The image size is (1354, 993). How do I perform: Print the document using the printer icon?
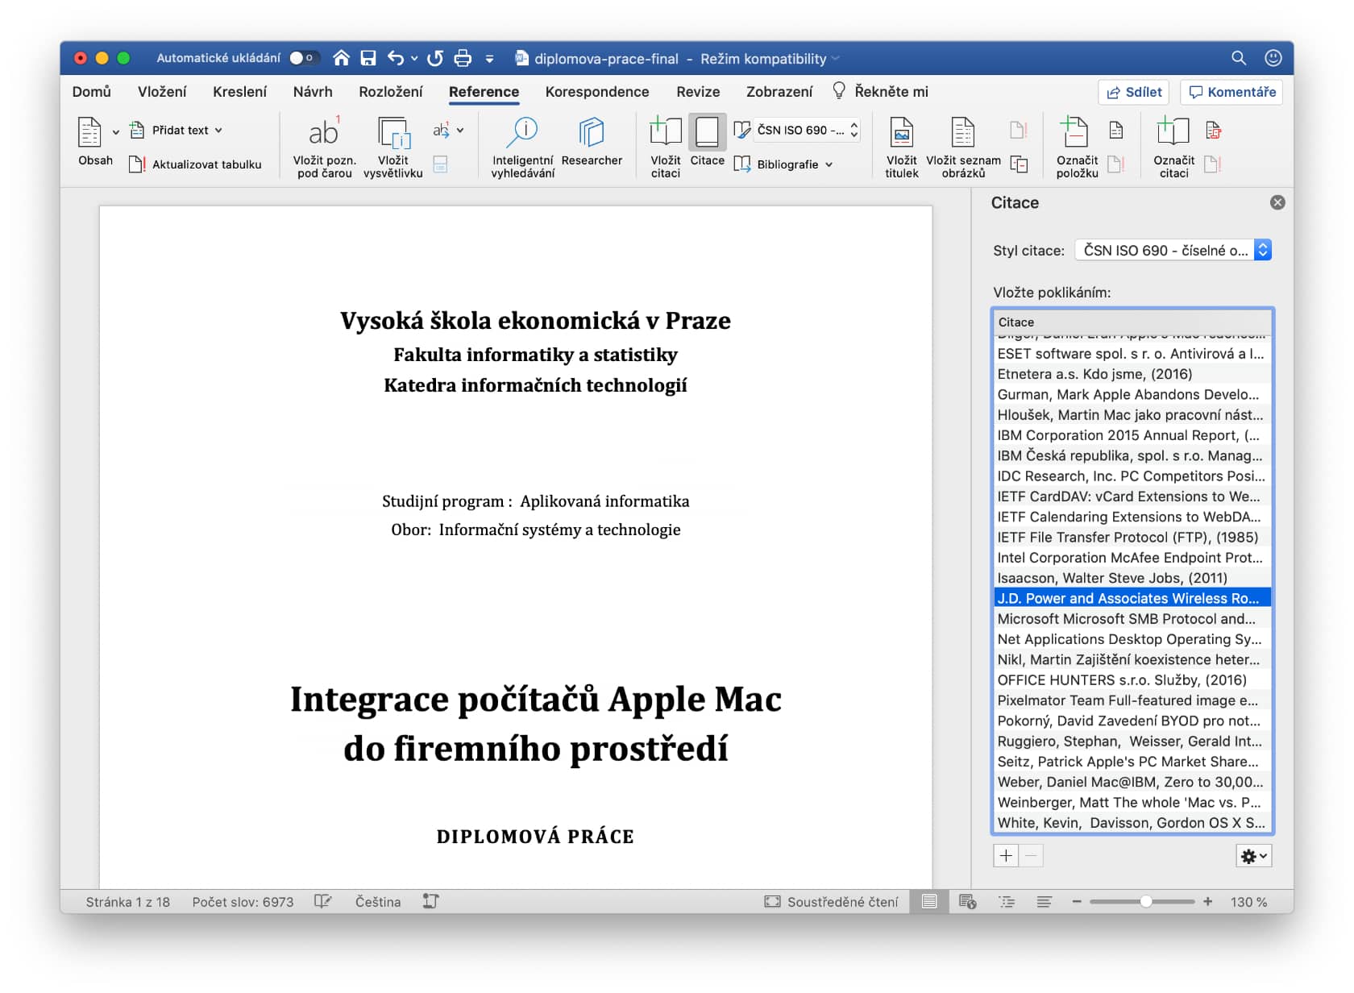click(463, 58)
